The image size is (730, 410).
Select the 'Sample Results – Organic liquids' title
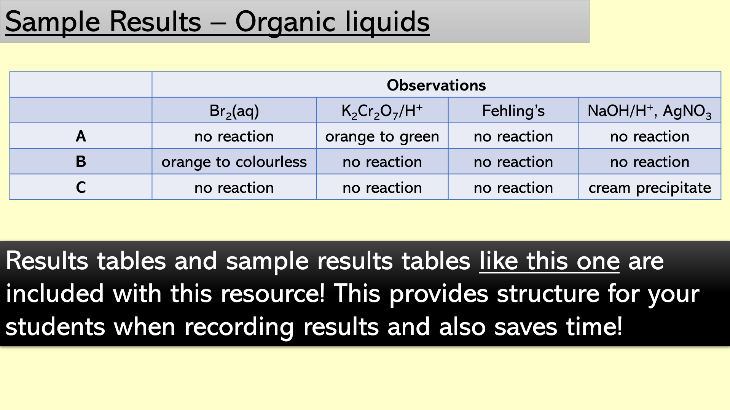click(x=217, y=22)
